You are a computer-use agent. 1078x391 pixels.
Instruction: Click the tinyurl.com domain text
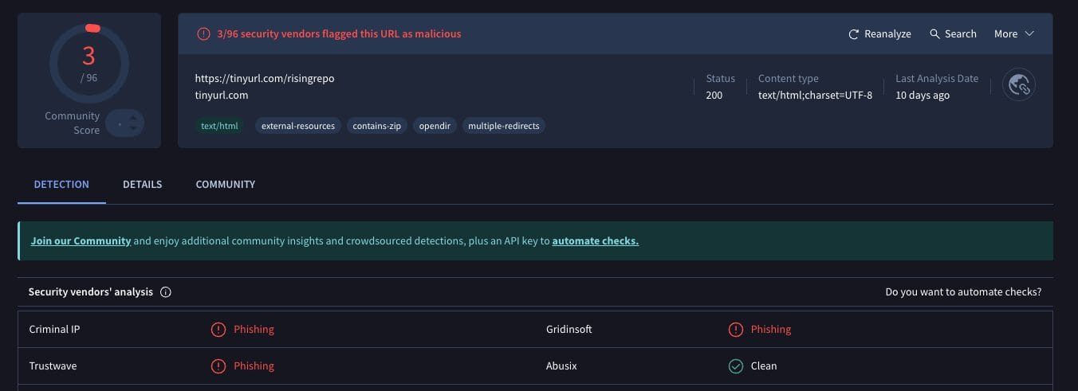(222, 95)
